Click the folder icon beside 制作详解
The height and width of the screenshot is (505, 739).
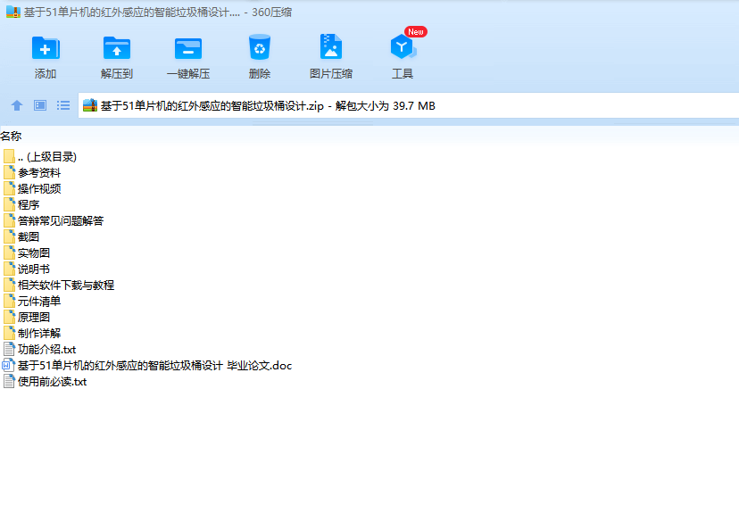(x=9, y=333)
